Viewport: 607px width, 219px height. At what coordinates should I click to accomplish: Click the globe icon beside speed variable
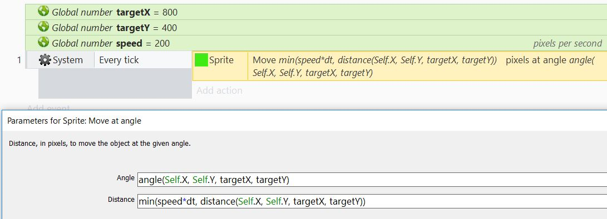[x=43, y=42]
